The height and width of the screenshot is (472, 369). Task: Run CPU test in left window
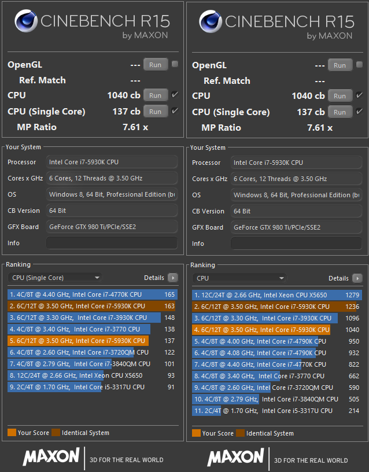pos(156,95)
